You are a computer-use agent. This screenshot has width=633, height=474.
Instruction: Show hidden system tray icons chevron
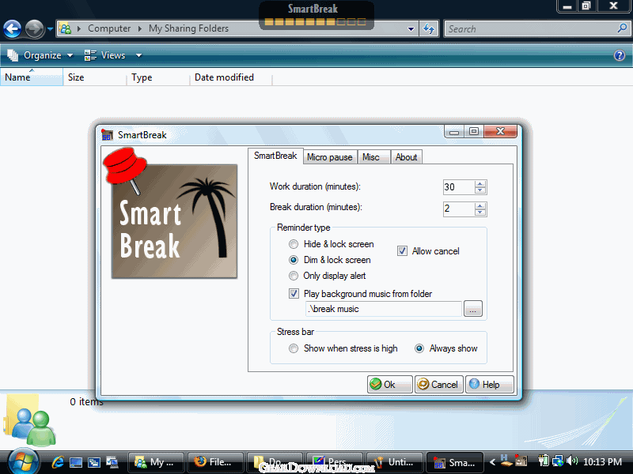[492, 462]
